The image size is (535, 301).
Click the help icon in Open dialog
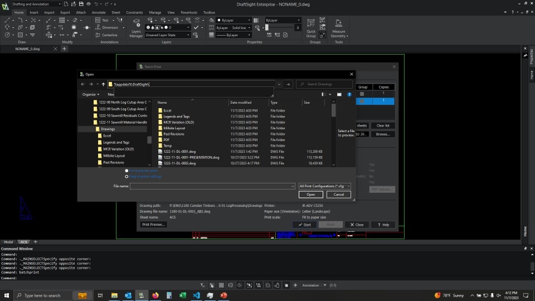pos(349,95)
